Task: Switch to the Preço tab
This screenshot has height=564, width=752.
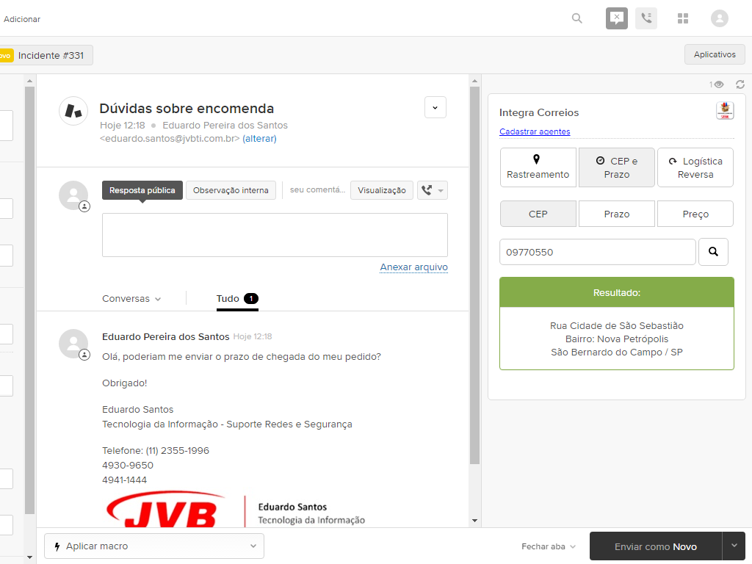Action: pyautogui.click(x=695, y=214)
